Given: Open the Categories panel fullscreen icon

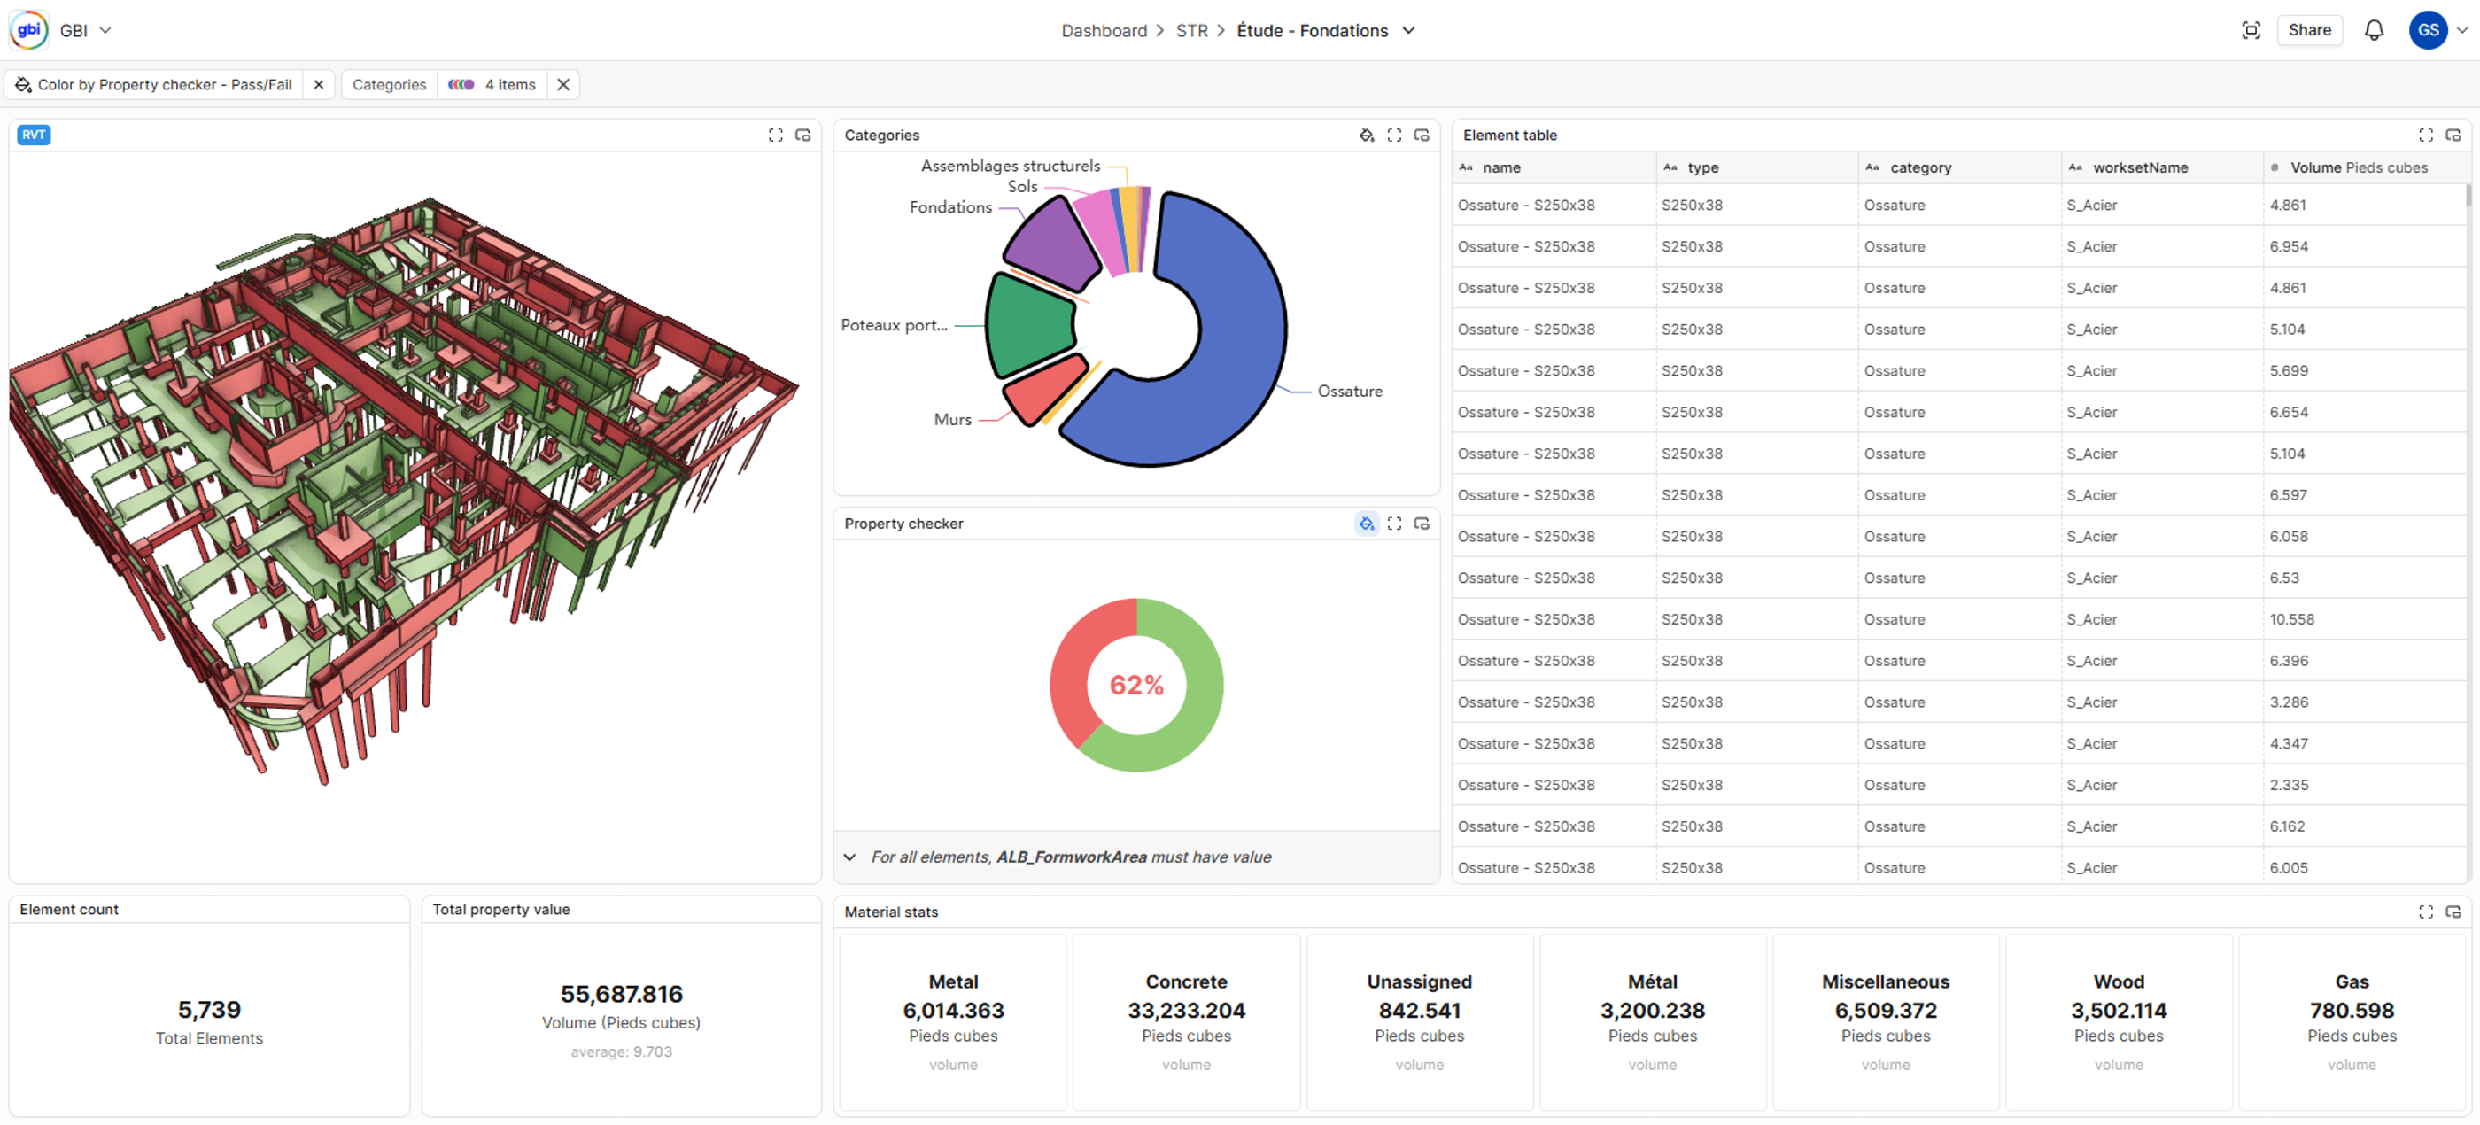Looking at the screenshot, I should tap(1393, 135).
